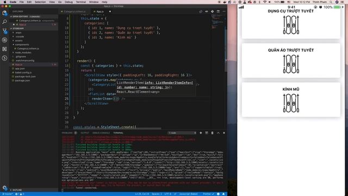Open the Edit menu

point(29,2)
